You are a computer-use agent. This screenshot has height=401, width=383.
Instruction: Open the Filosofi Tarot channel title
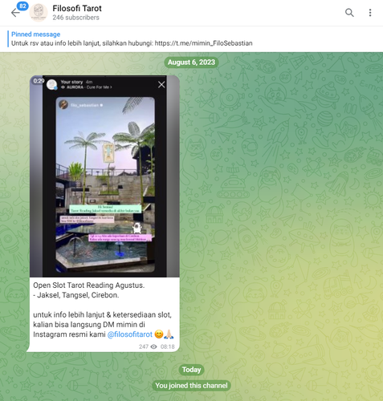[x=77, y=9]
